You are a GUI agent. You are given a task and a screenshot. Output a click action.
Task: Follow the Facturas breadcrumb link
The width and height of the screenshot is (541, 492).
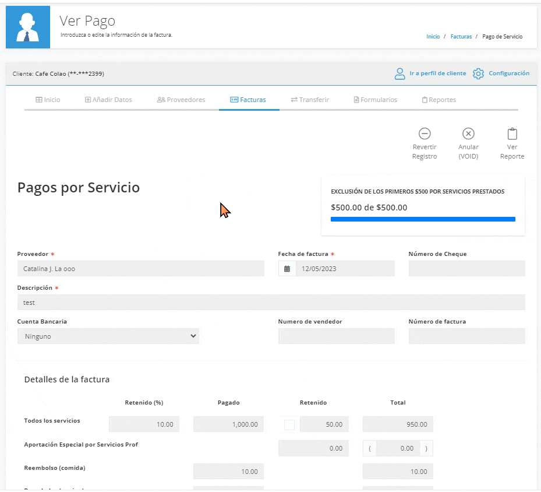point(461,37)
